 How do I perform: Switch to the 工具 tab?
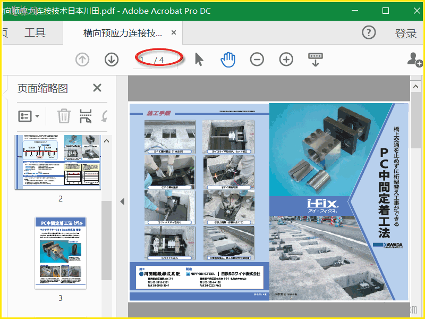point(35,32)
